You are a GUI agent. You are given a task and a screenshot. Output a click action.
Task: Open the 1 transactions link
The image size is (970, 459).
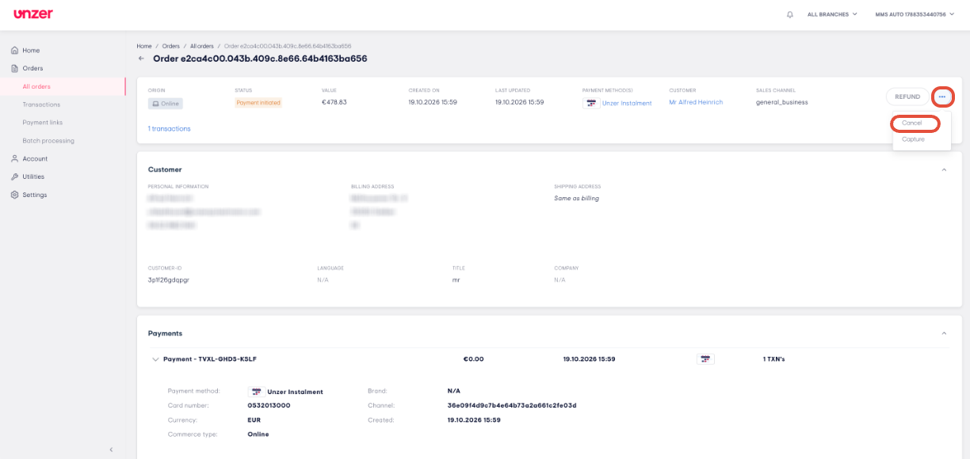tap(169, 128)
